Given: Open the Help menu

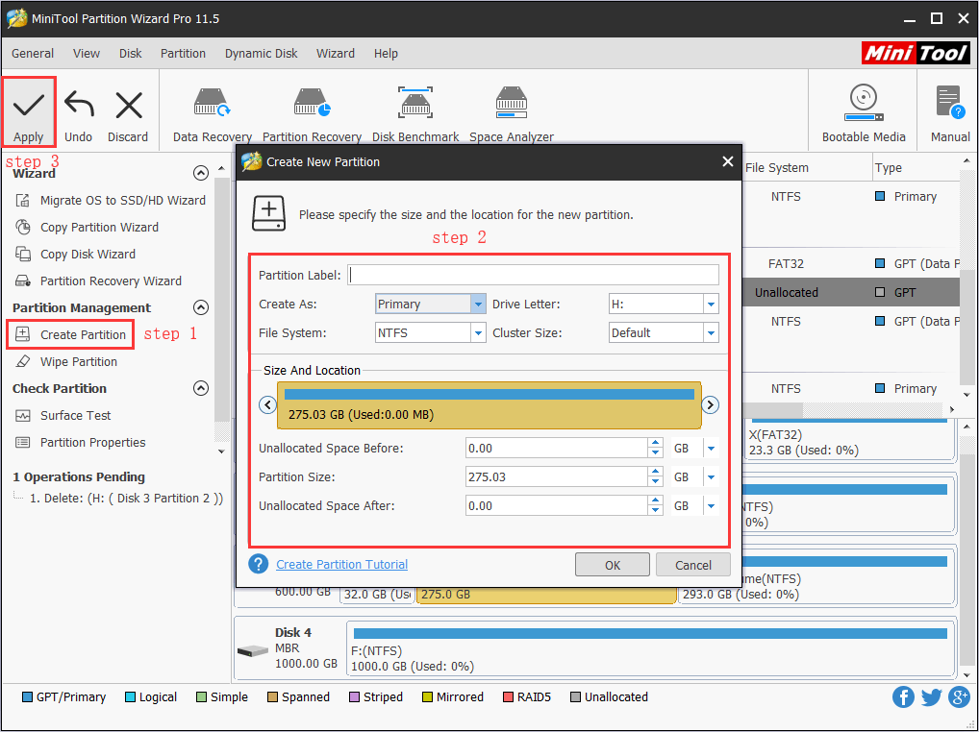Looking at the screenshot, I should (386, 54).
